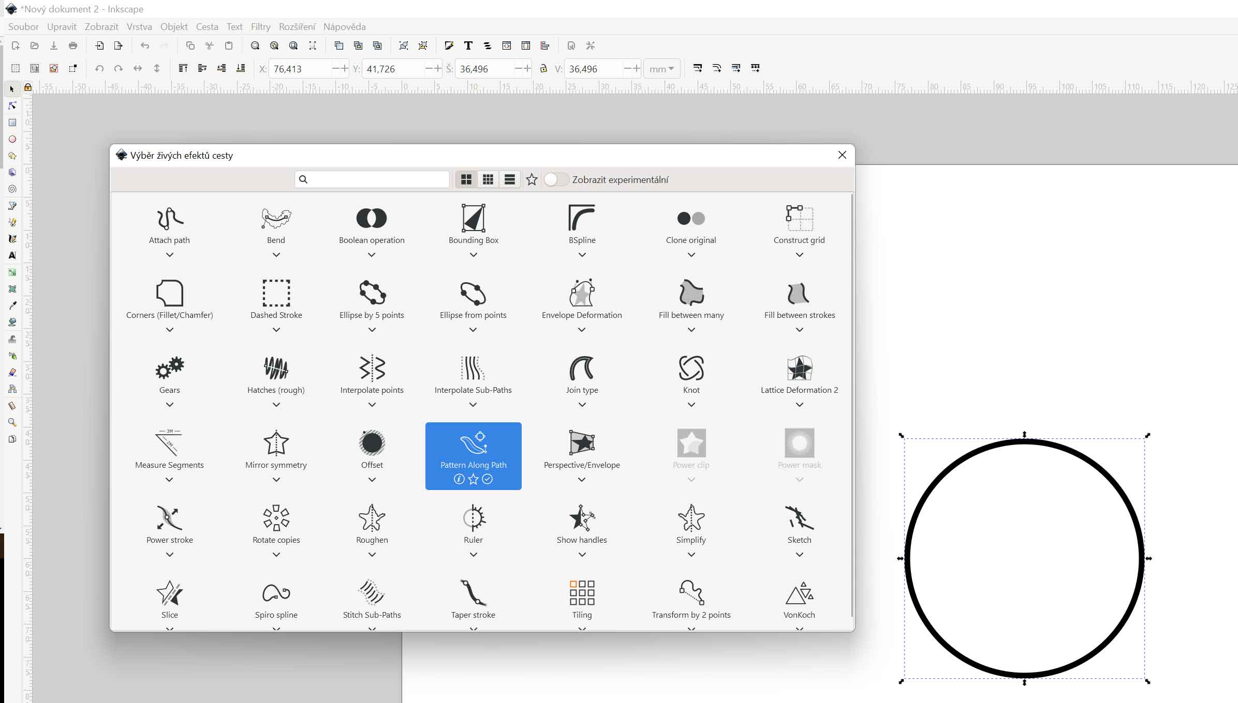Open the Cesta menu
1238x703 pixels.
click(207, 27)
